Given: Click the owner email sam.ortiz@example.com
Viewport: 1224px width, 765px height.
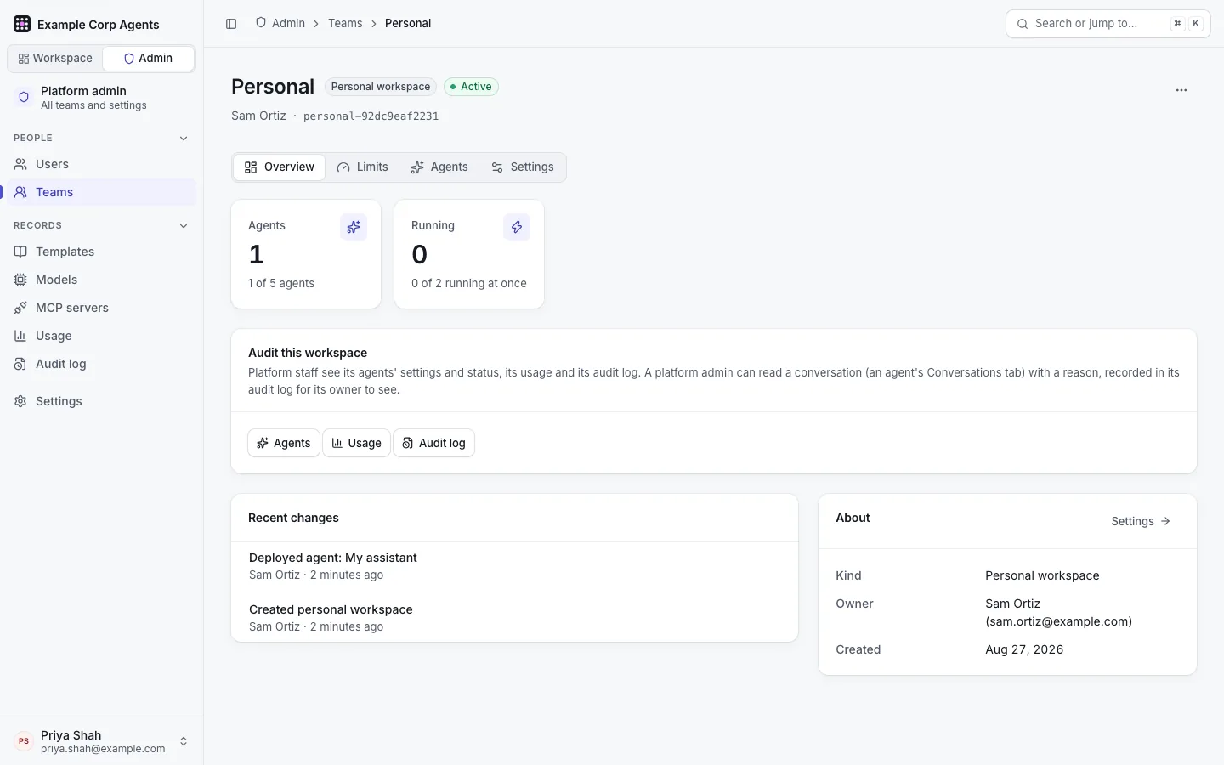Looking at the screenshot, I should coord(1059,621).
